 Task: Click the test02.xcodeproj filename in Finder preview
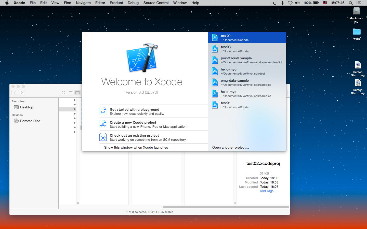click(x=263, y=164)
